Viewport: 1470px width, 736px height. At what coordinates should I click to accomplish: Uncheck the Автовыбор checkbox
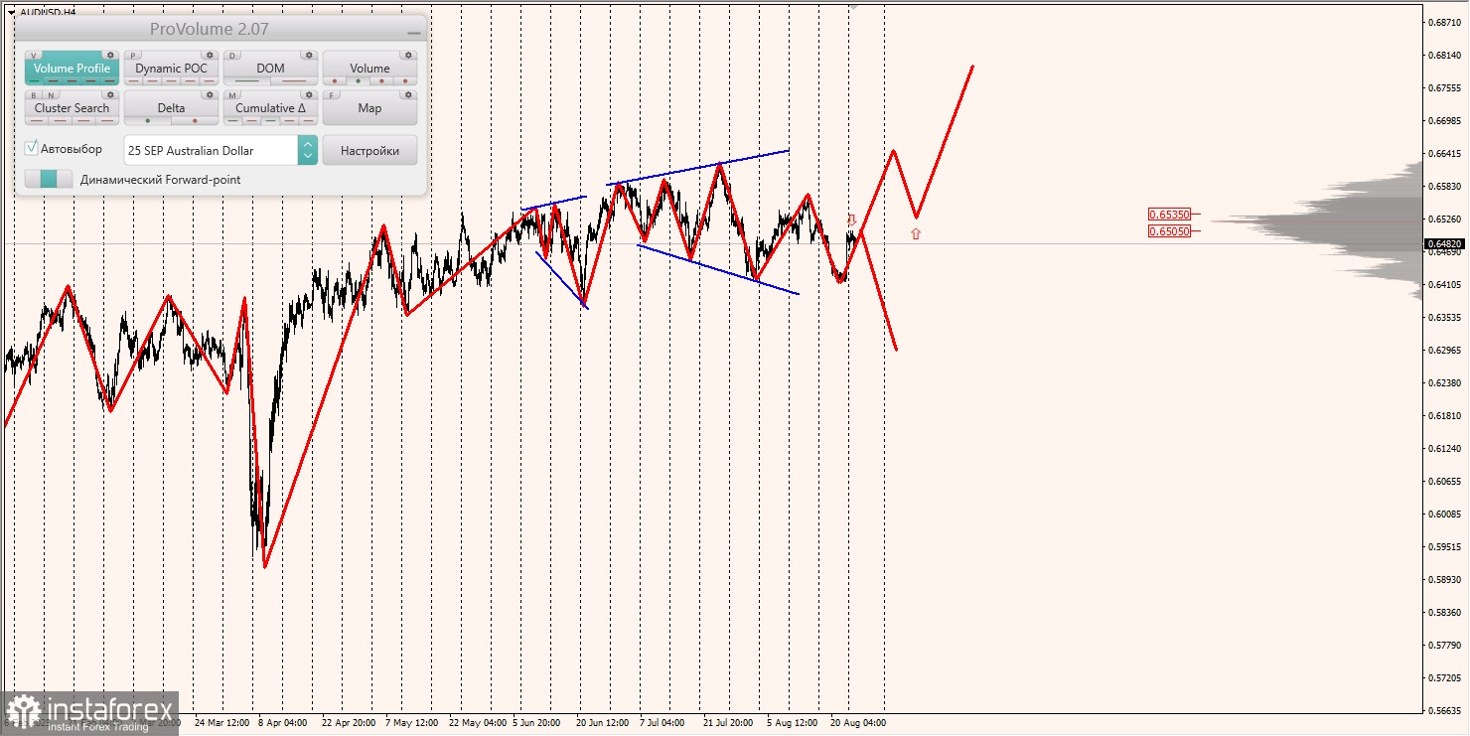click(x=32, y=148)
